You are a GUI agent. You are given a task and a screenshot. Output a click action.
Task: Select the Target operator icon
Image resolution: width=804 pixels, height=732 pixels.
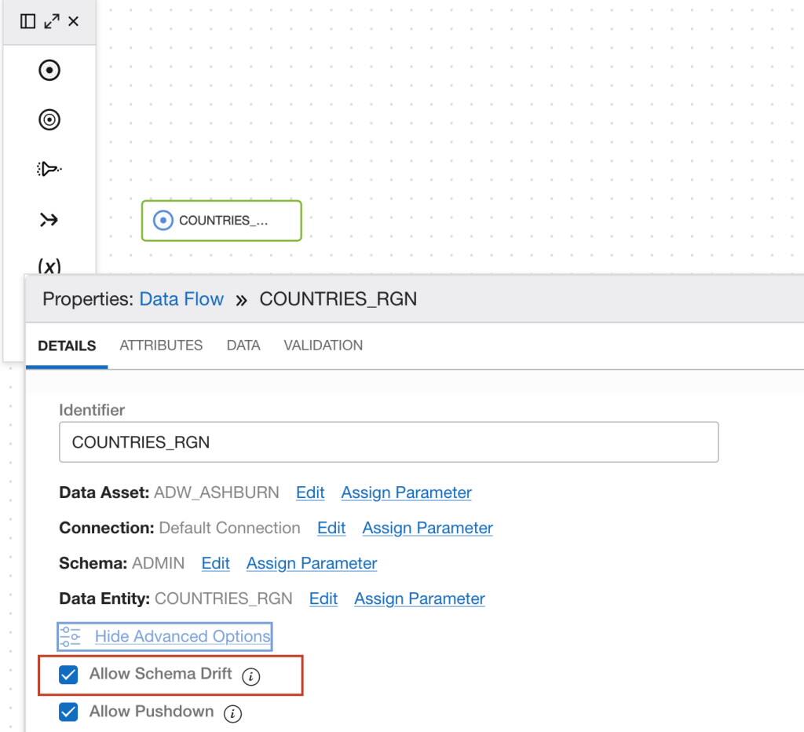[49, 119]
